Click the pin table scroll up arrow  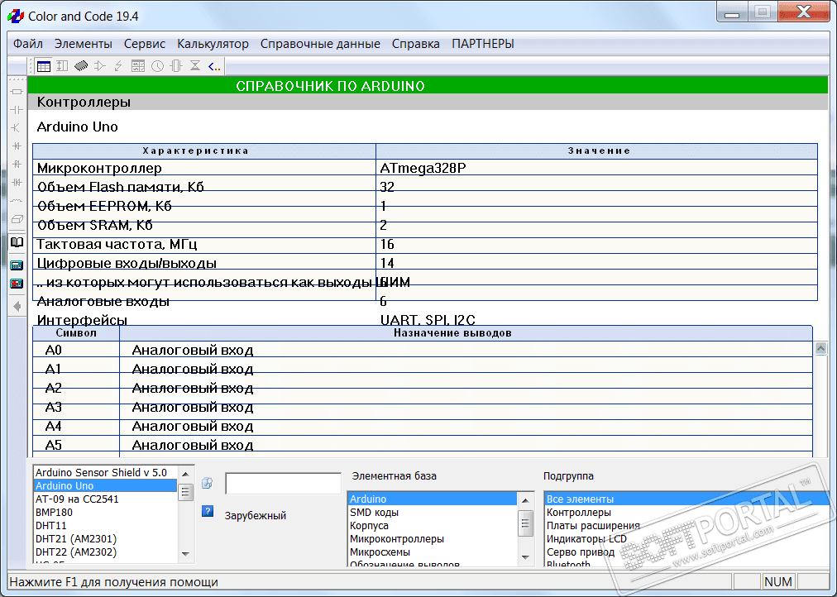[x=821, y=348]
